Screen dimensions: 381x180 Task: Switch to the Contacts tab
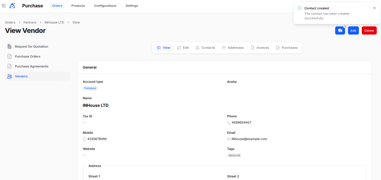205,48
